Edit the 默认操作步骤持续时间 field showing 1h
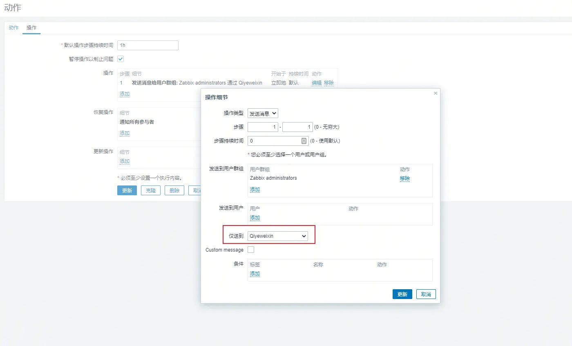 click(147, 45)
